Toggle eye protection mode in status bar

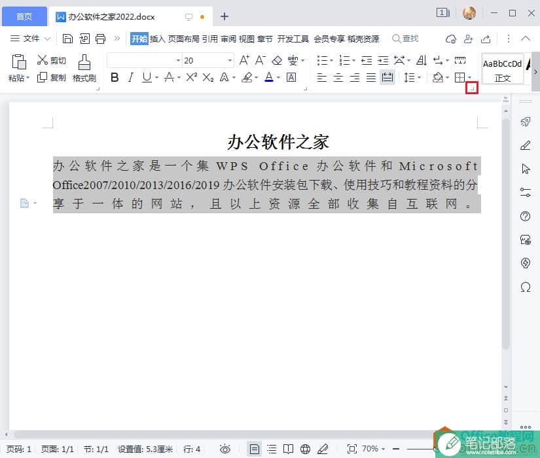coord(225,449)
